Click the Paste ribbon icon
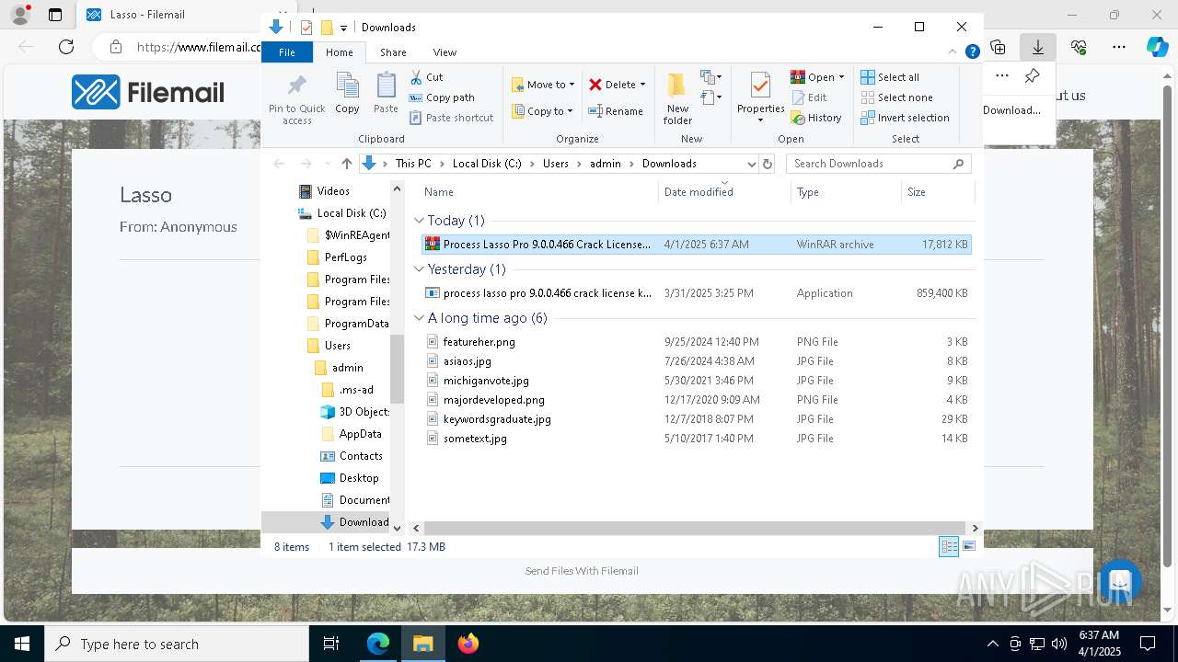 pos(386,94)
